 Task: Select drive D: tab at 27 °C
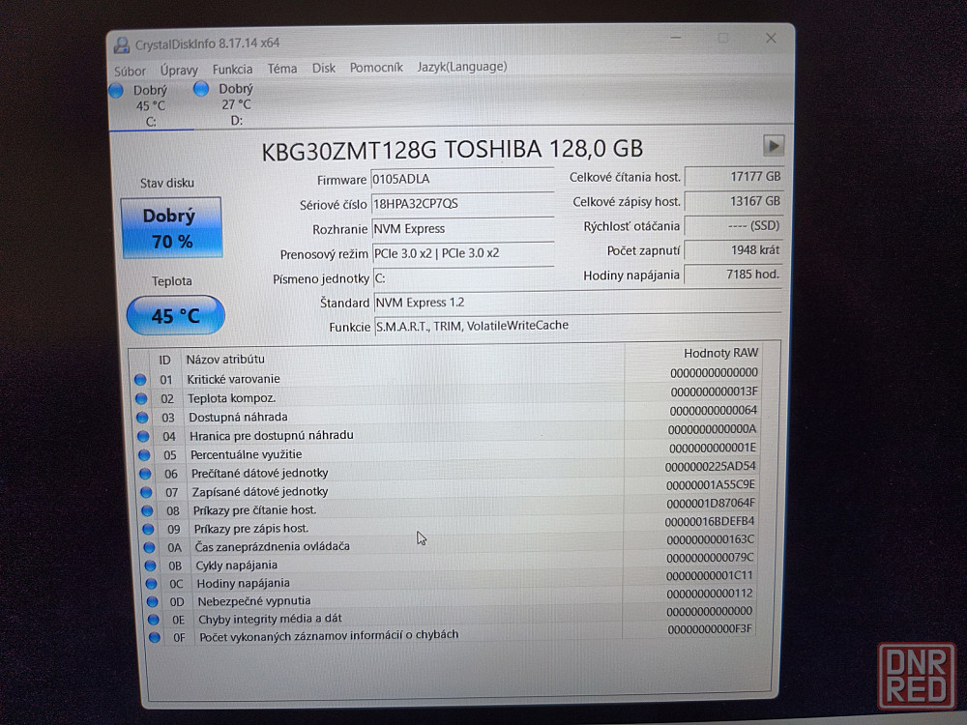coord(236,104)
